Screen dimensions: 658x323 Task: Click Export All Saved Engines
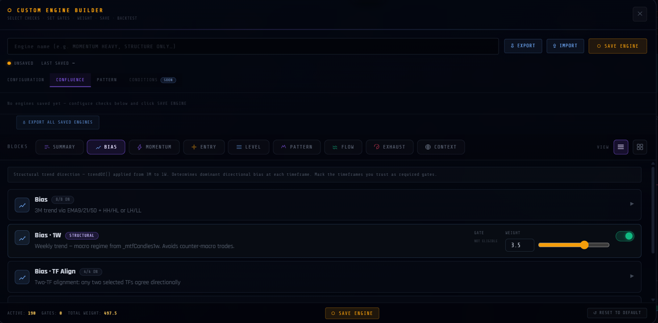(x=58, y=122)
